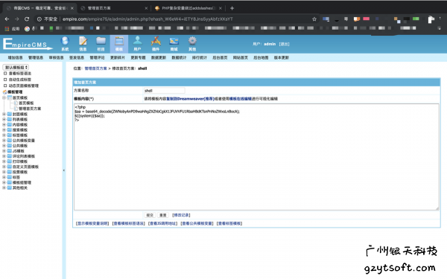The width and height of the screenshot is (447, 279).
Task: Open the 查看JS调用地址 link
Action: click(x=162, y=223)
